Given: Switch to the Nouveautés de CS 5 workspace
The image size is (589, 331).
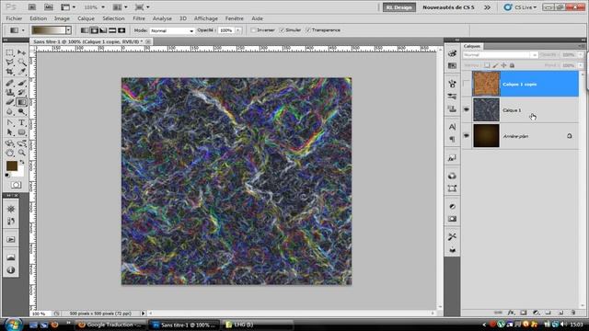Looking at the screenshot, I should pyautogui.click(x=448, y=7).
